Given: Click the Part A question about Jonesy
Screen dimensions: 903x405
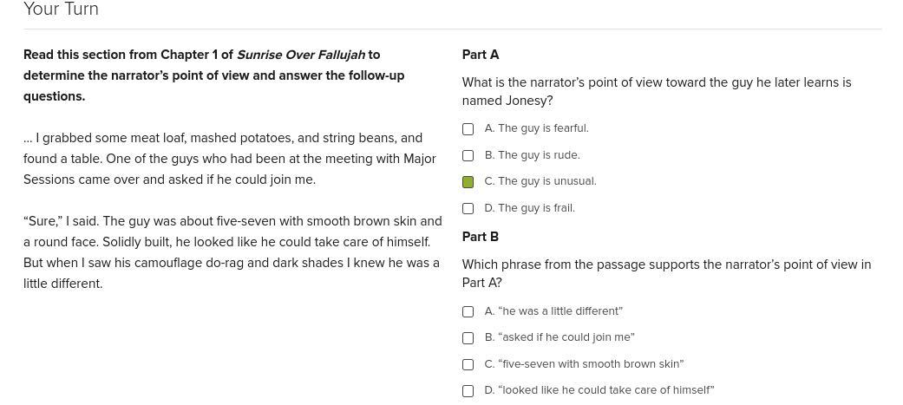Looking at the screenshot, I should [x=656, y=91].
